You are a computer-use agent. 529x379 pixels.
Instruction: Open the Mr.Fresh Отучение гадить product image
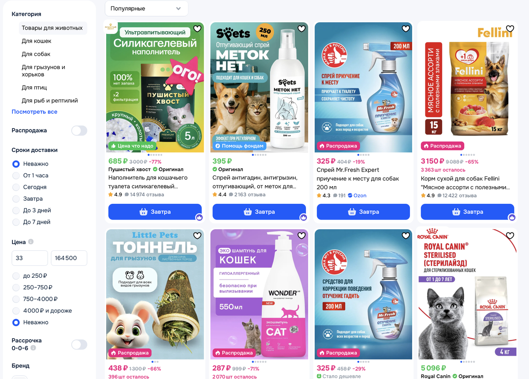[363, 294]
